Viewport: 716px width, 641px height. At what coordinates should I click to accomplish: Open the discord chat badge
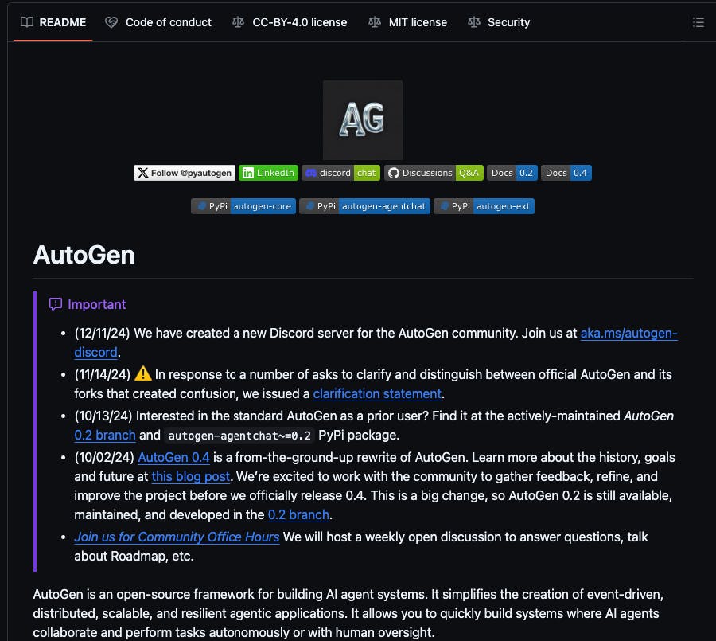pos(340,173)
